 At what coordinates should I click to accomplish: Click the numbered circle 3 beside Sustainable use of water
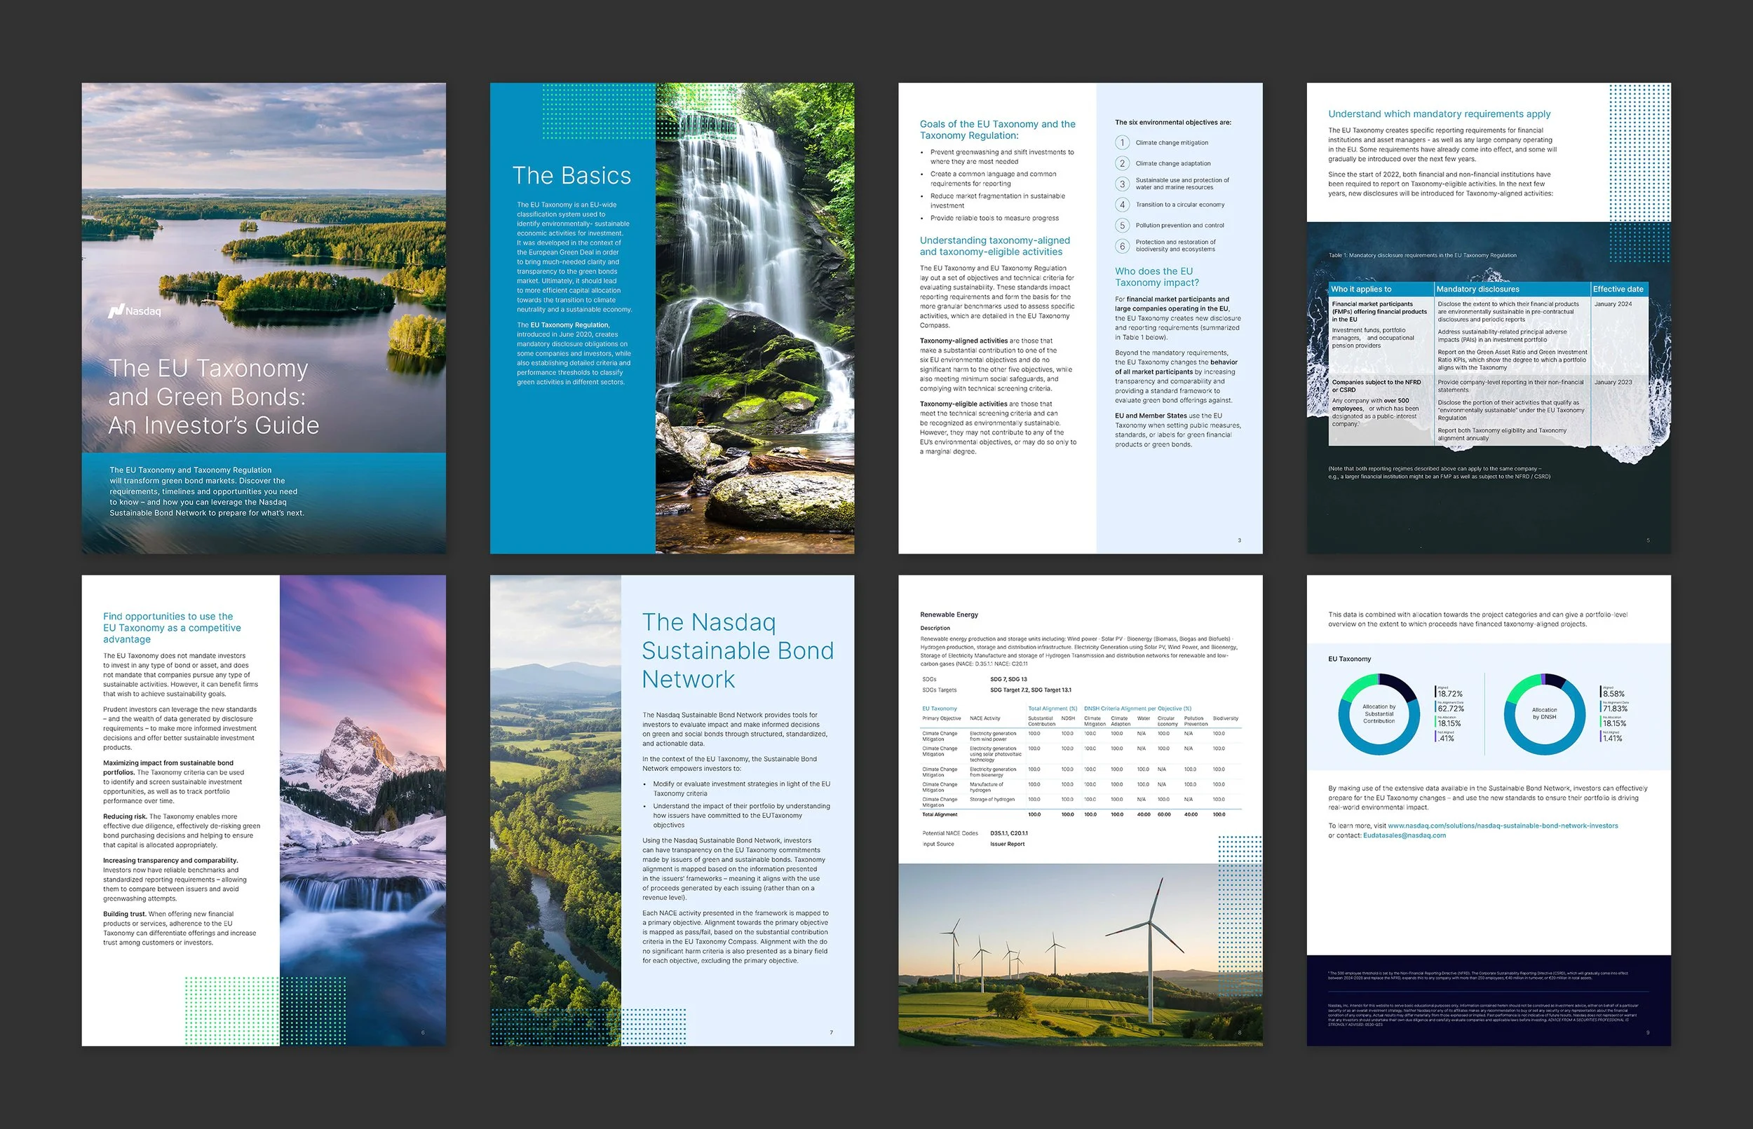tap(1121, 184)
